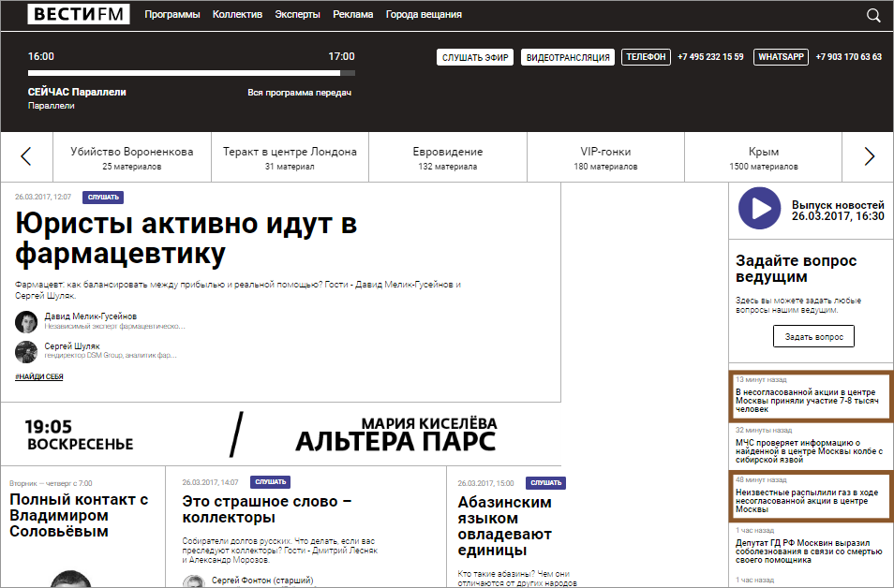The width and height of the screenshot is (894, 588).
Task: Open the Вся программа передач link
Action: (299, 93)
